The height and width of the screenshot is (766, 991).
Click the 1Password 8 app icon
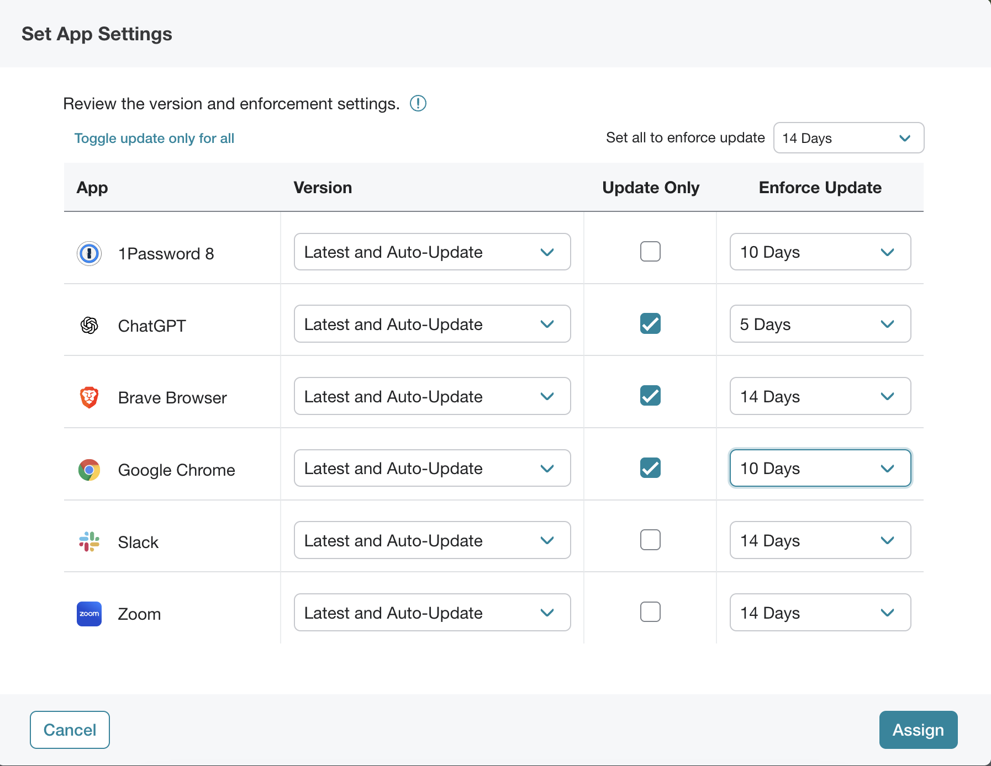(89, 254)
